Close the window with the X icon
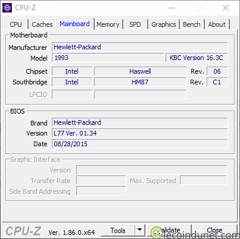 pos(226,8)
